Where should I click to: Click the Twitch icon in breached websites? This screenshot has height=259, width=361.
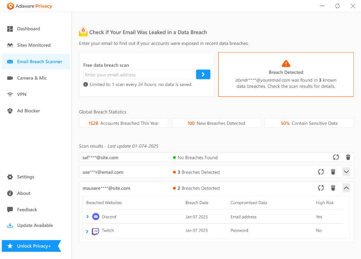pyautogui.click(x=95, y=231)
